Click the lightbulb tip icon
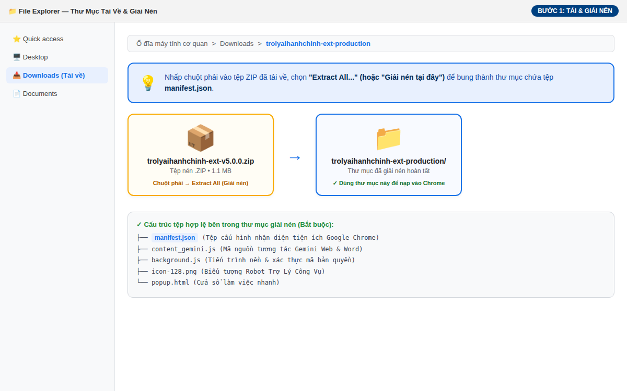The height and width of the screenshot is (391, 627). coord(148,83)
